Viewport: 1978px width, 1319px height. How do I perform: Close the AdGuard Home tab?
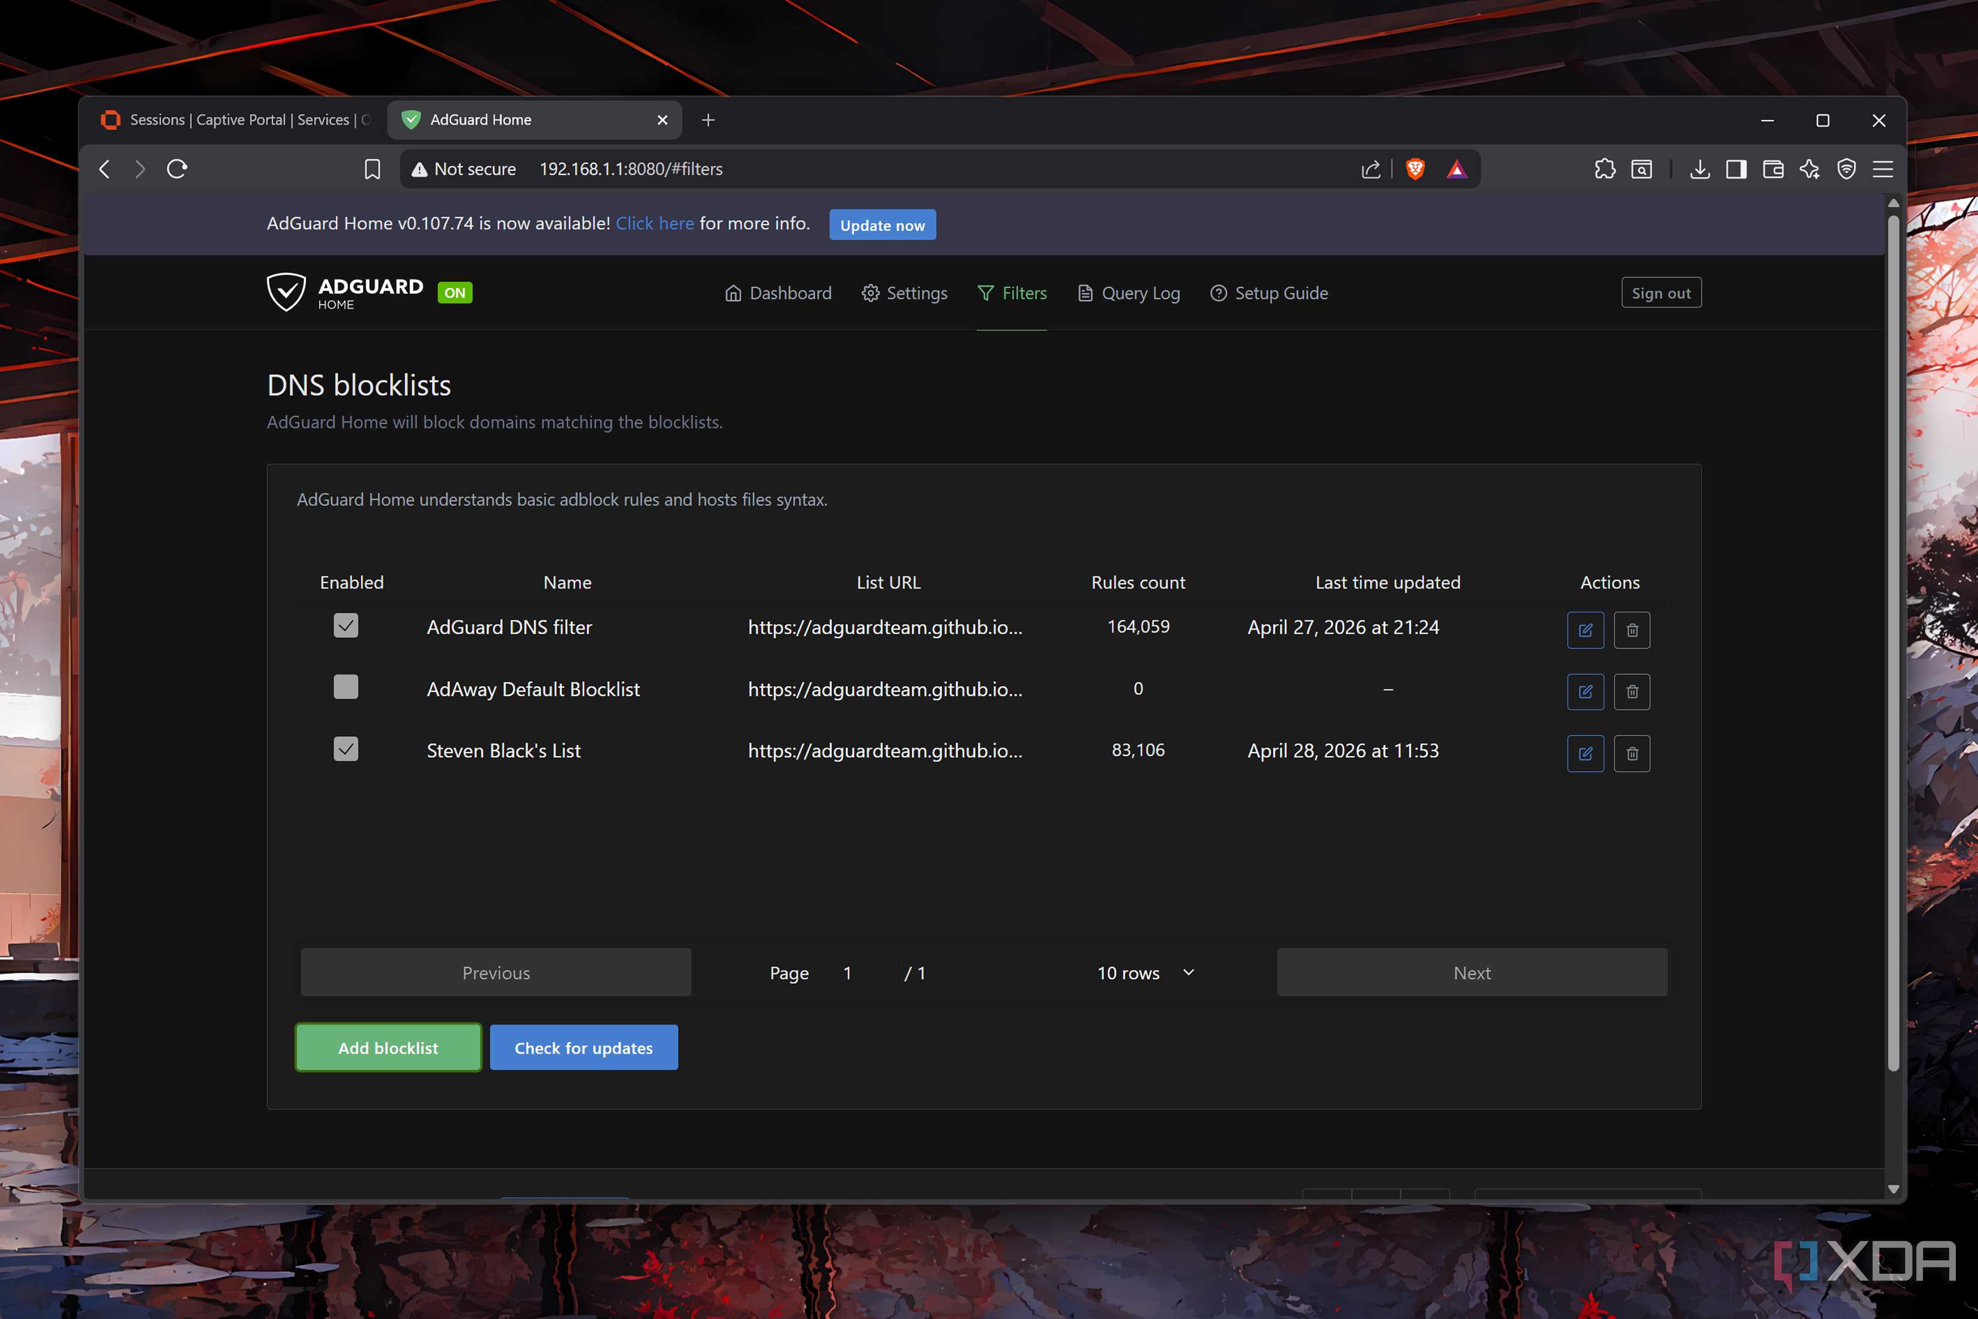pyautogui.click(x=663, y=121)
